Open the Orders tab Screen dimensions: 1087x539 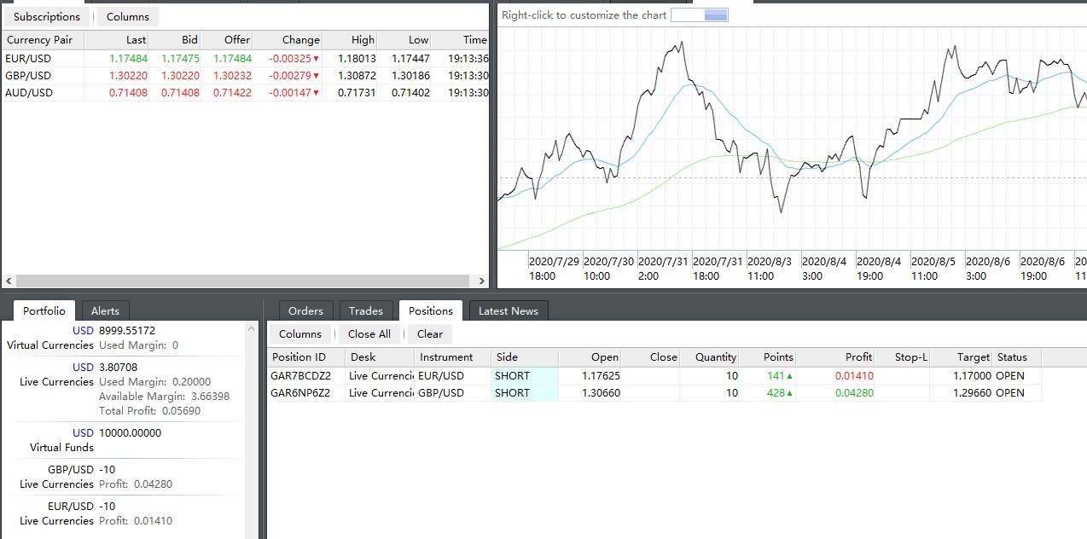pyautogui.click(x=305, y=310)
